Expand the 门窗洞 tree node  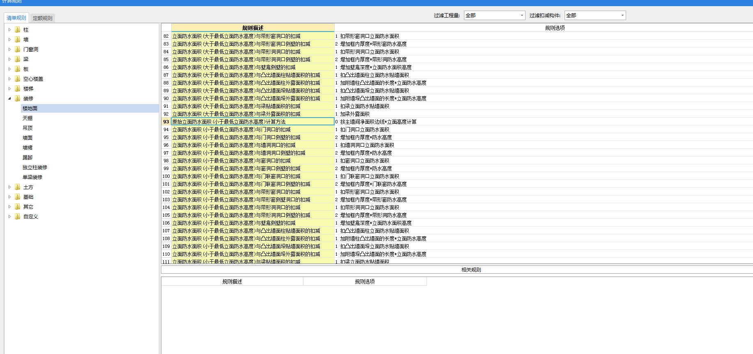point(9,49)
